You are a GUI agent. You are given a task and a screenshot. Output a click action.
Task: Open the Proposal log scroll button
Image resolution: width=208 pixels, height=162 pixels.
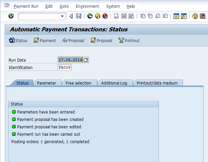101,40
